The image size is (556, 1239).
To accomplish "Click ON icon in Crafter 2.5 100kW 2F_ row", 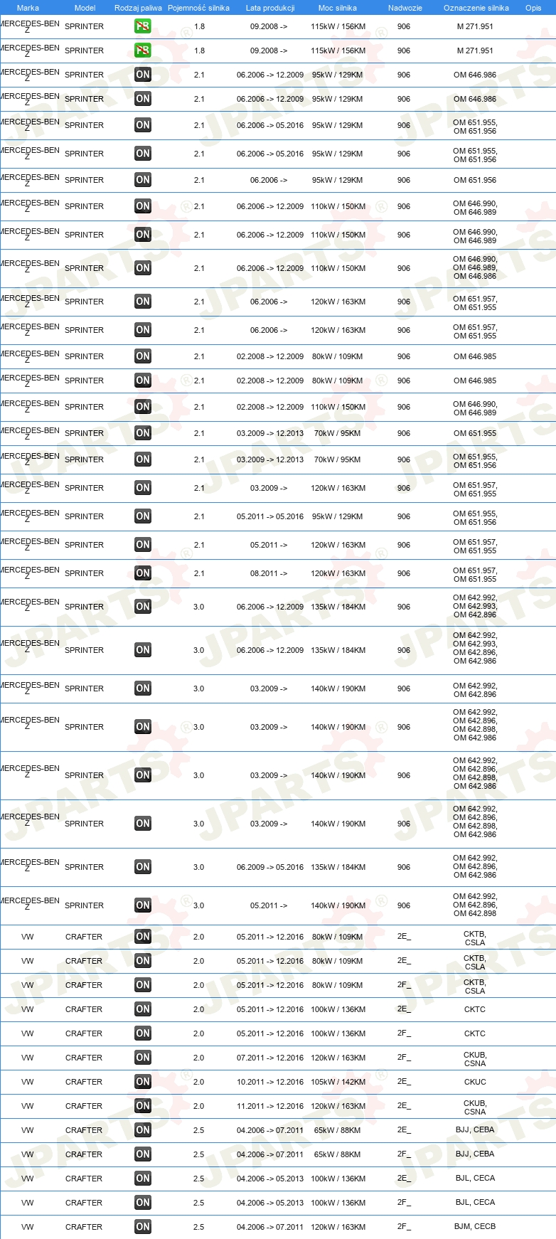I will 143,1203.
